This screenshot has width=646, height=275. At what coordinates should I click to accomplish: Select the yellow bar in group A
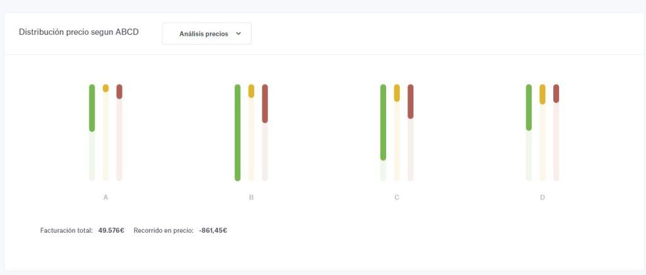point(105,88)
